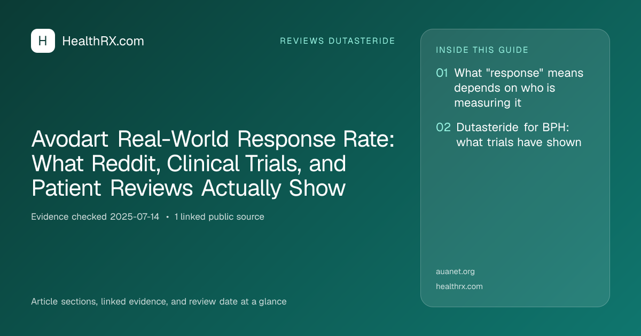Click the healthrx.com source link
The image size is (641, 336).
point(459,286)
